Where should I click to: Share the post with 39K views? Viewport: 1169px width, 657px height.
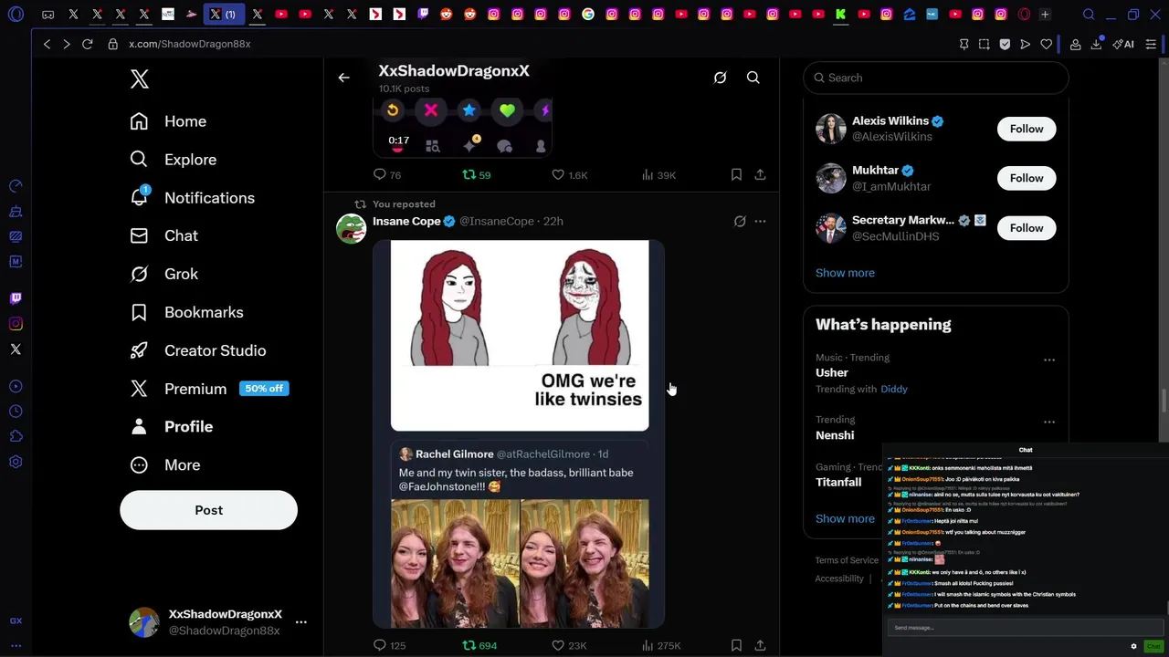760,174
